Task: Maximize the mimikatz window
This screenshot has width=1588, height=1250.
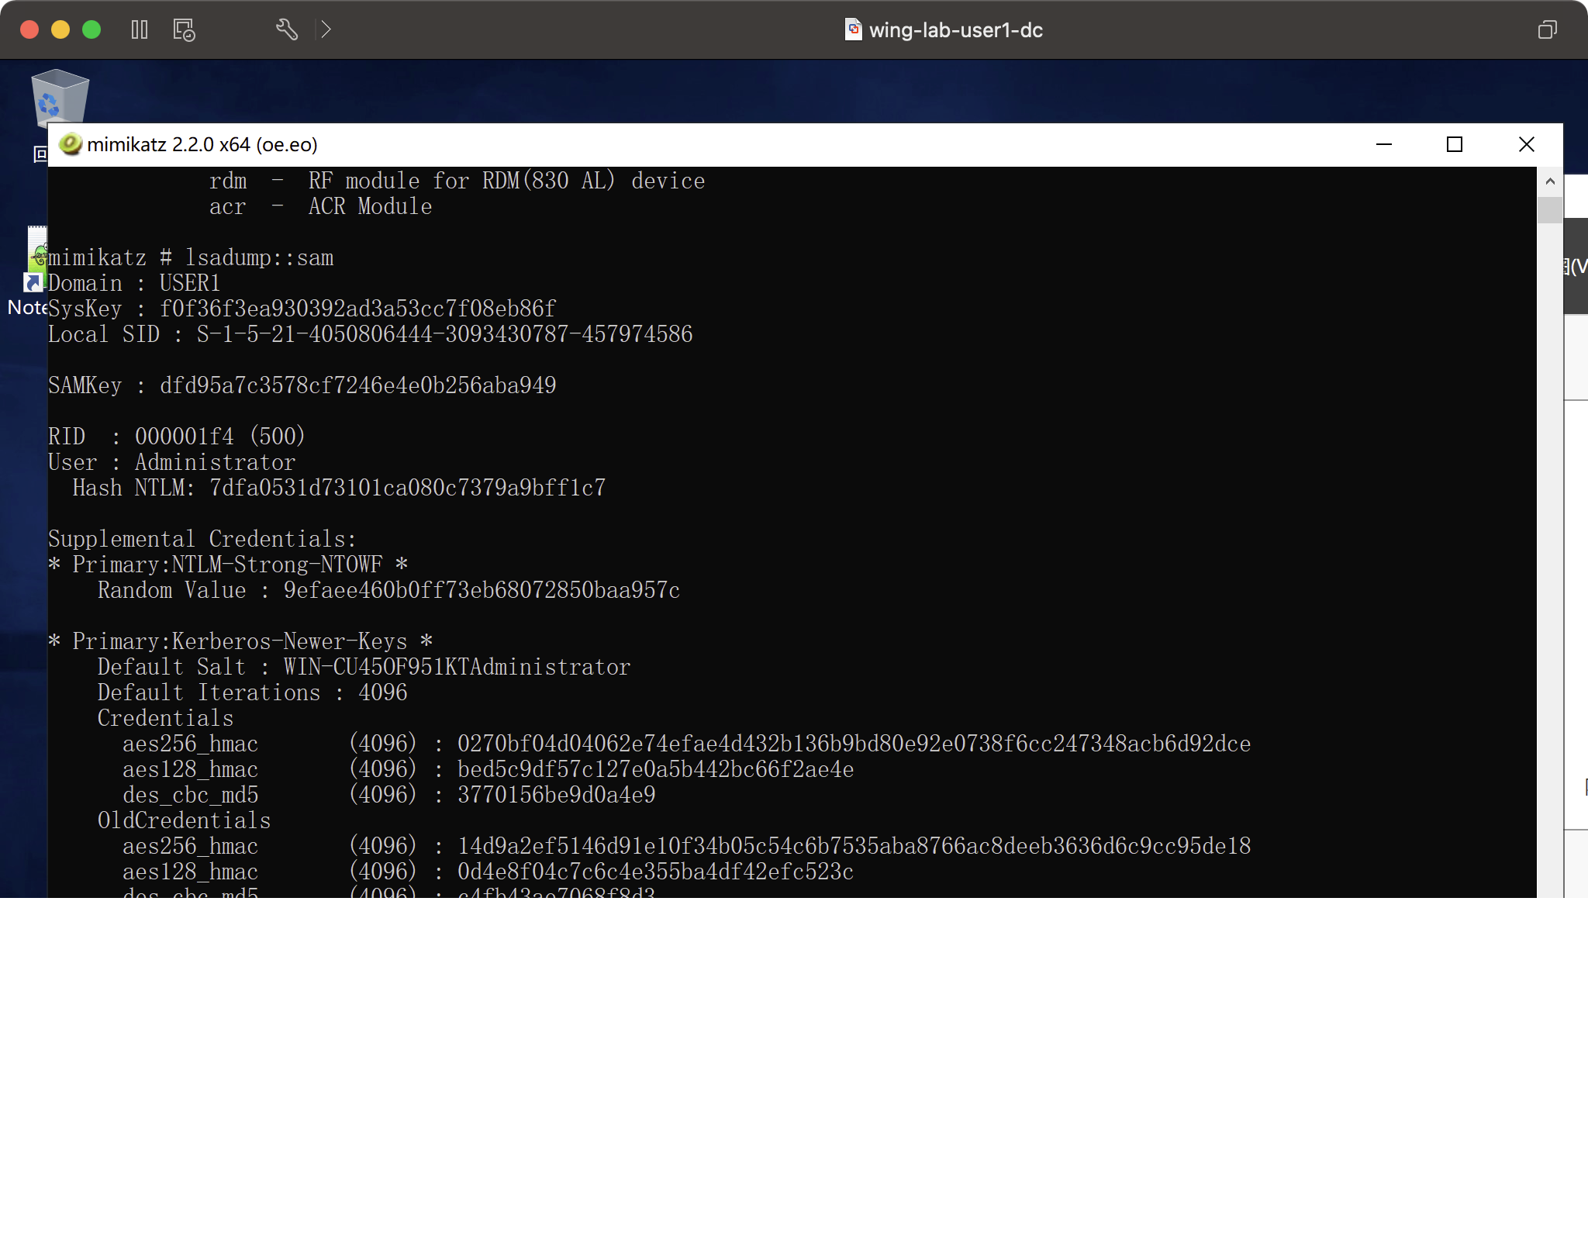Action: [x=1455, y=144]
